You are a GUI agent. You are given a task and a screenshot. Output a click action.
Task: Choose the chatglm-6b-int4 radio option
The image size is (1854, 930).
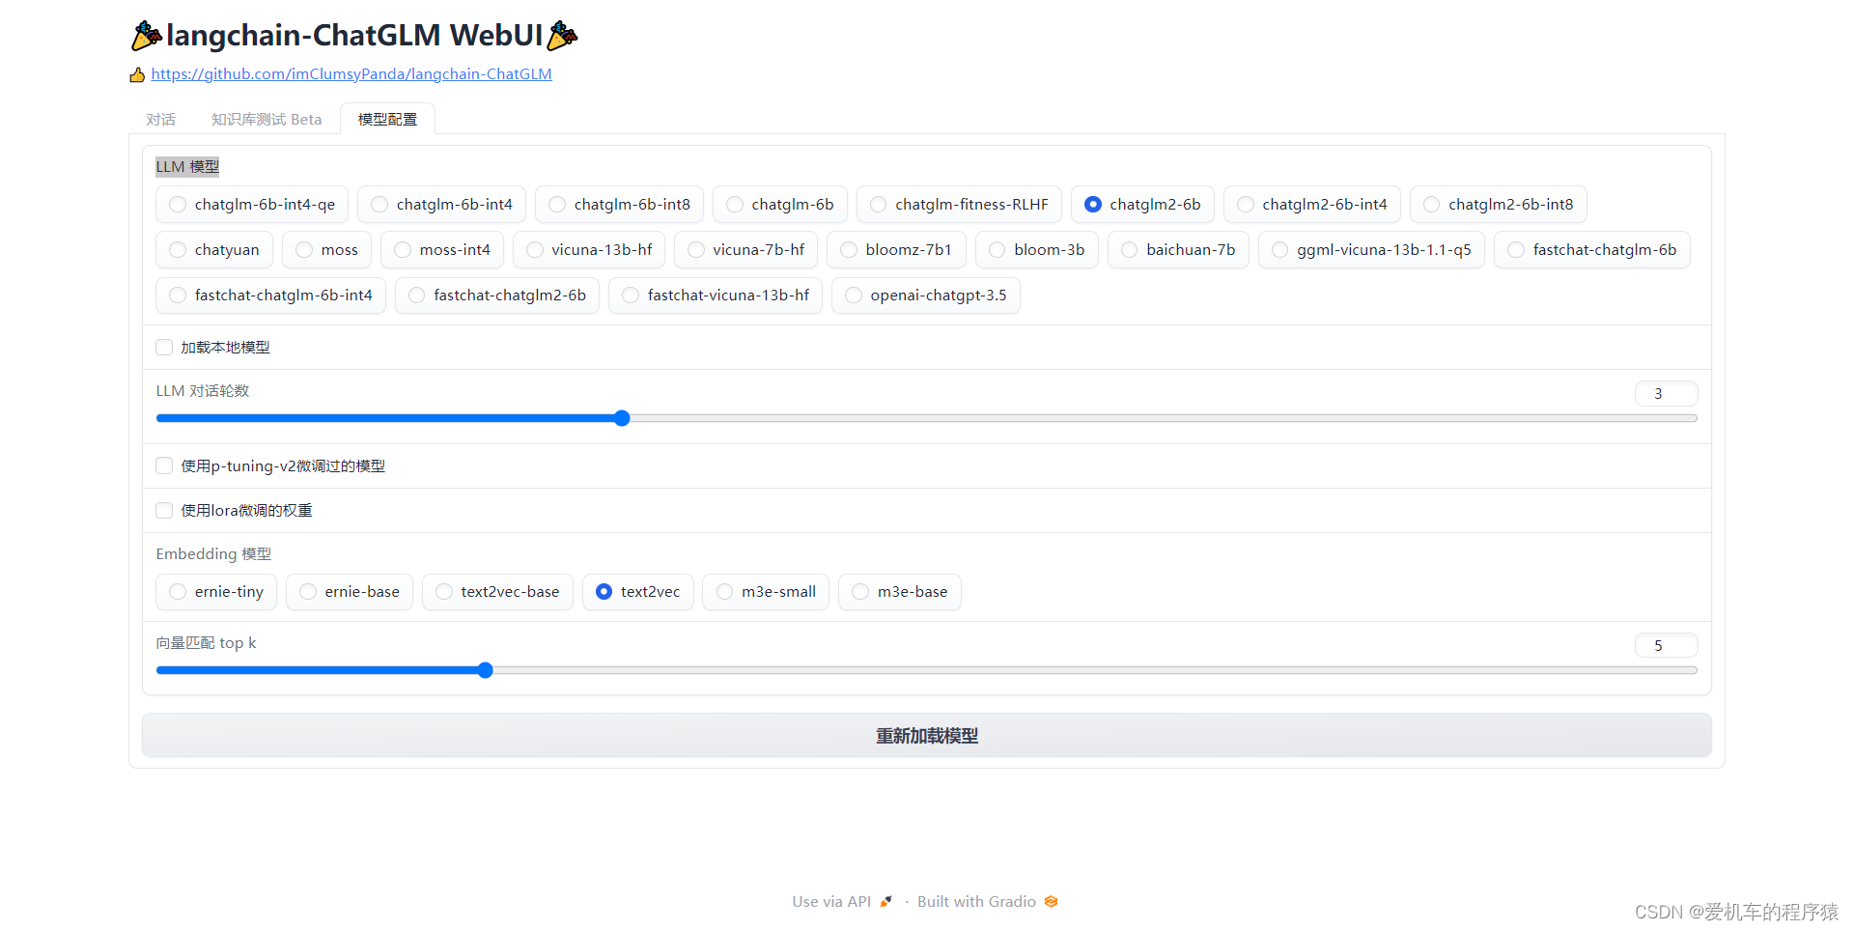[441, 205]
